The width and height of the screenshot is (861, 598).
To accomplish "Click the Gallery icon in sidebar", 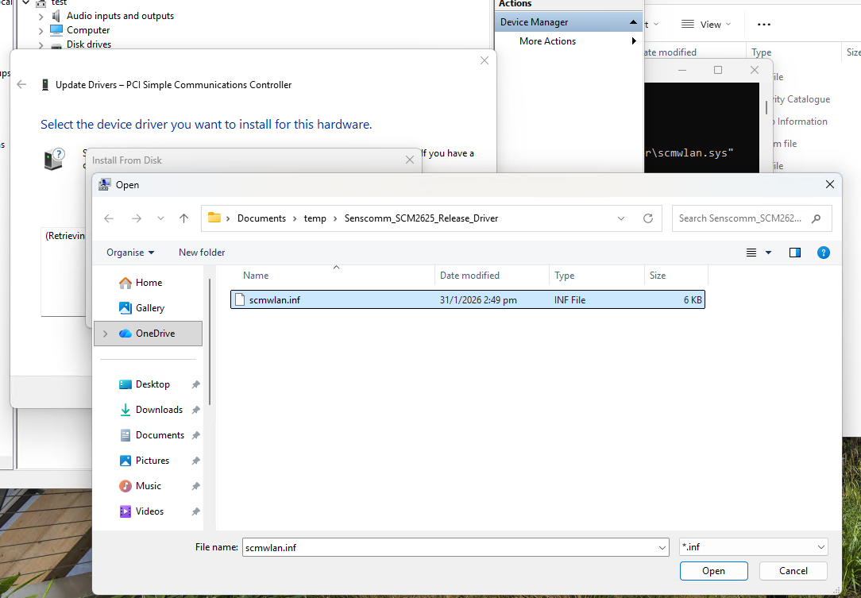I will coord(125,307).
